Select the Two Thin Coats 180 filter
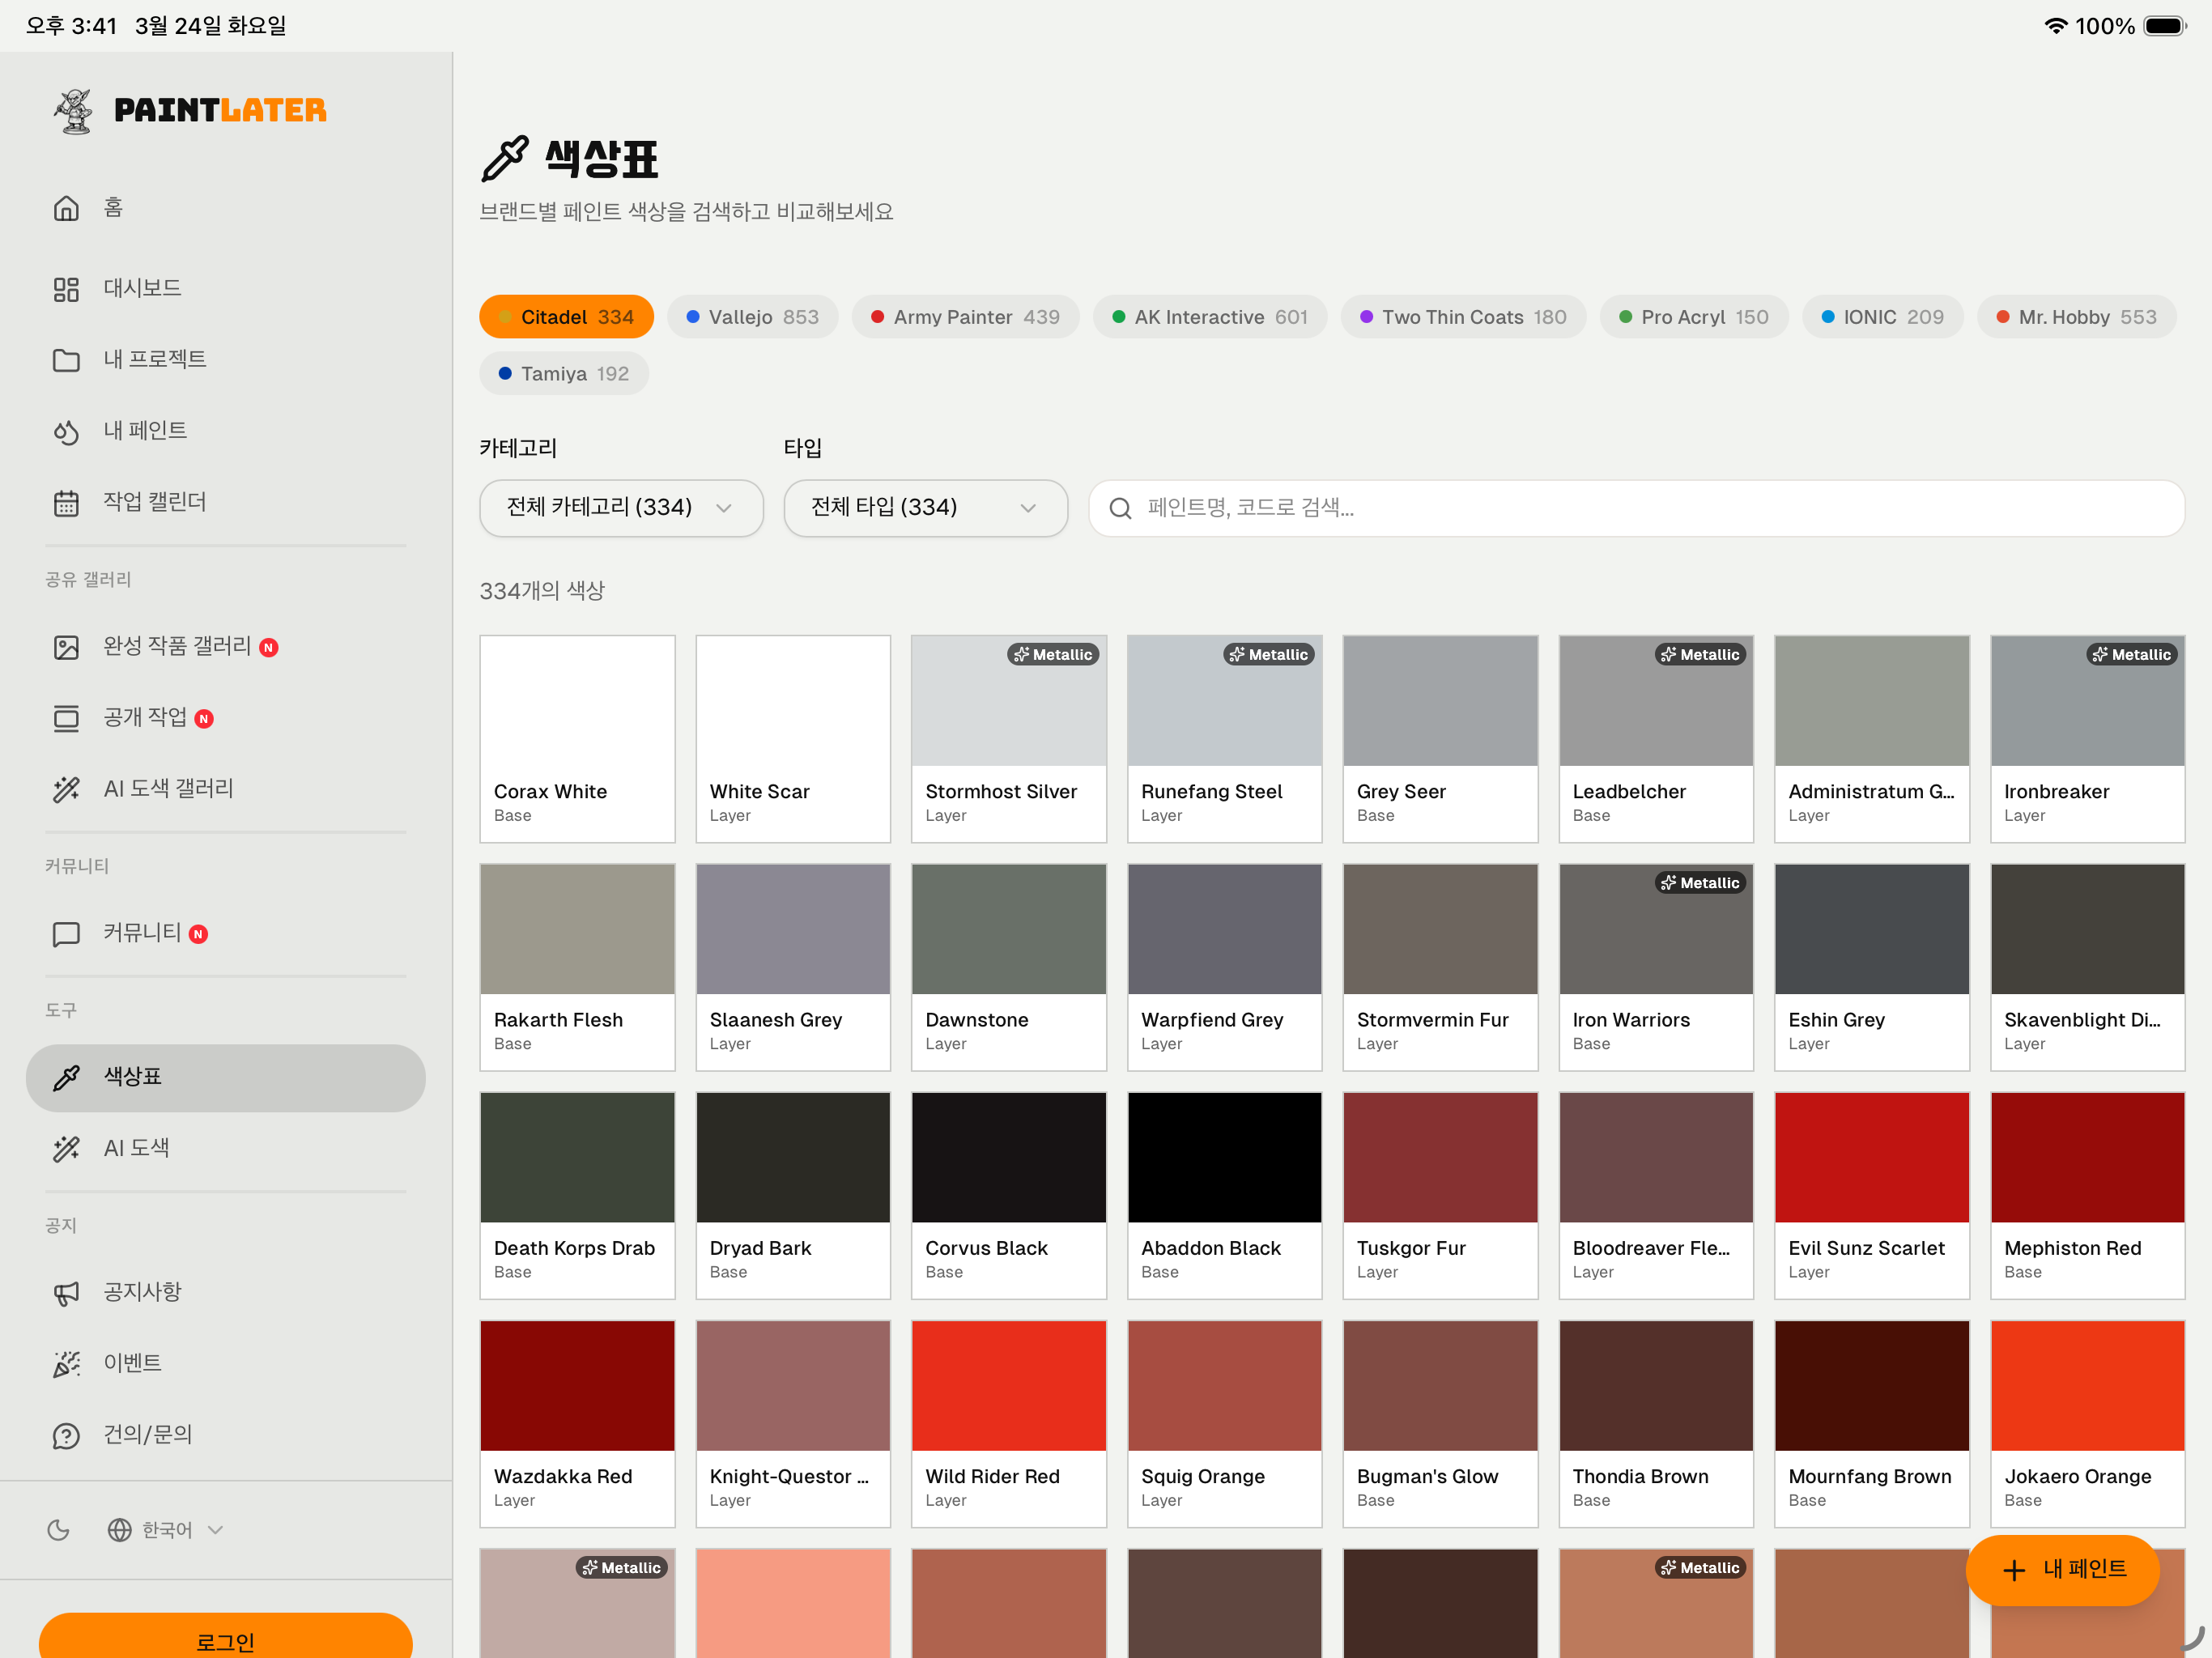This screenshot has width=2212, height=1658. tap(1463, 317)
